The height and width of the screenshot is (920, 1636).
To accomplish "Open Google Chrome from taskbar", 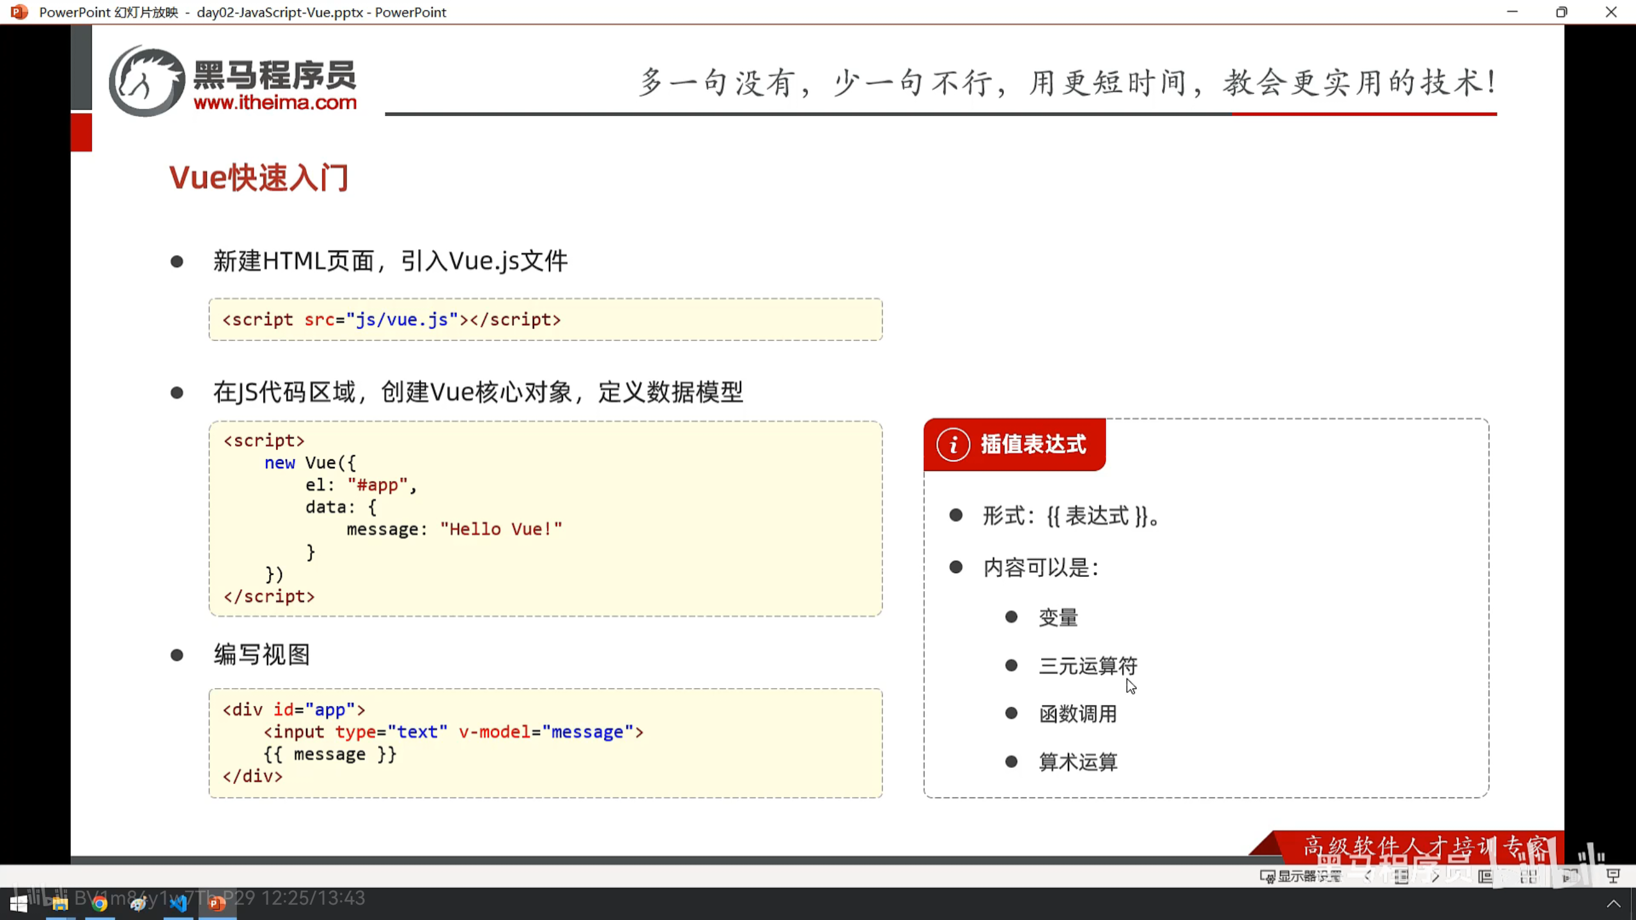I will coord(99,903).
